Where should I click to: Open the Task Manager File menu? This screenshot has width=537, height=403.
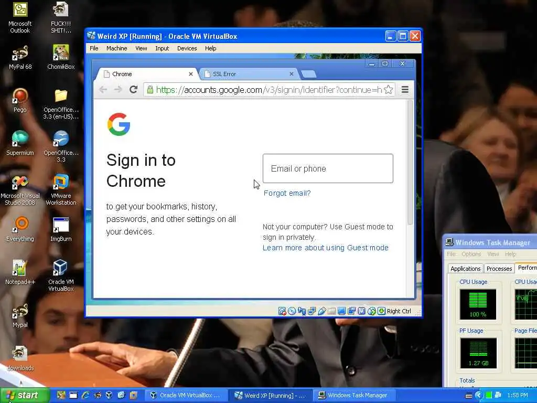[x=451, y=254]
